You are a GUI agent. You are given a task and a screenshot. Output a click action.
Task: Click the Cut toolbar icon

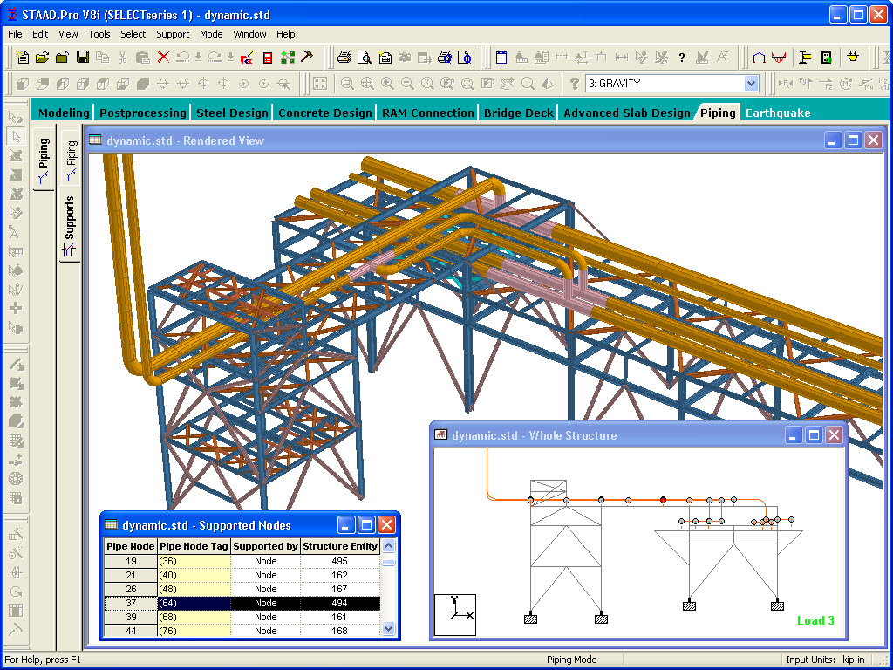[x=122, y=58]
